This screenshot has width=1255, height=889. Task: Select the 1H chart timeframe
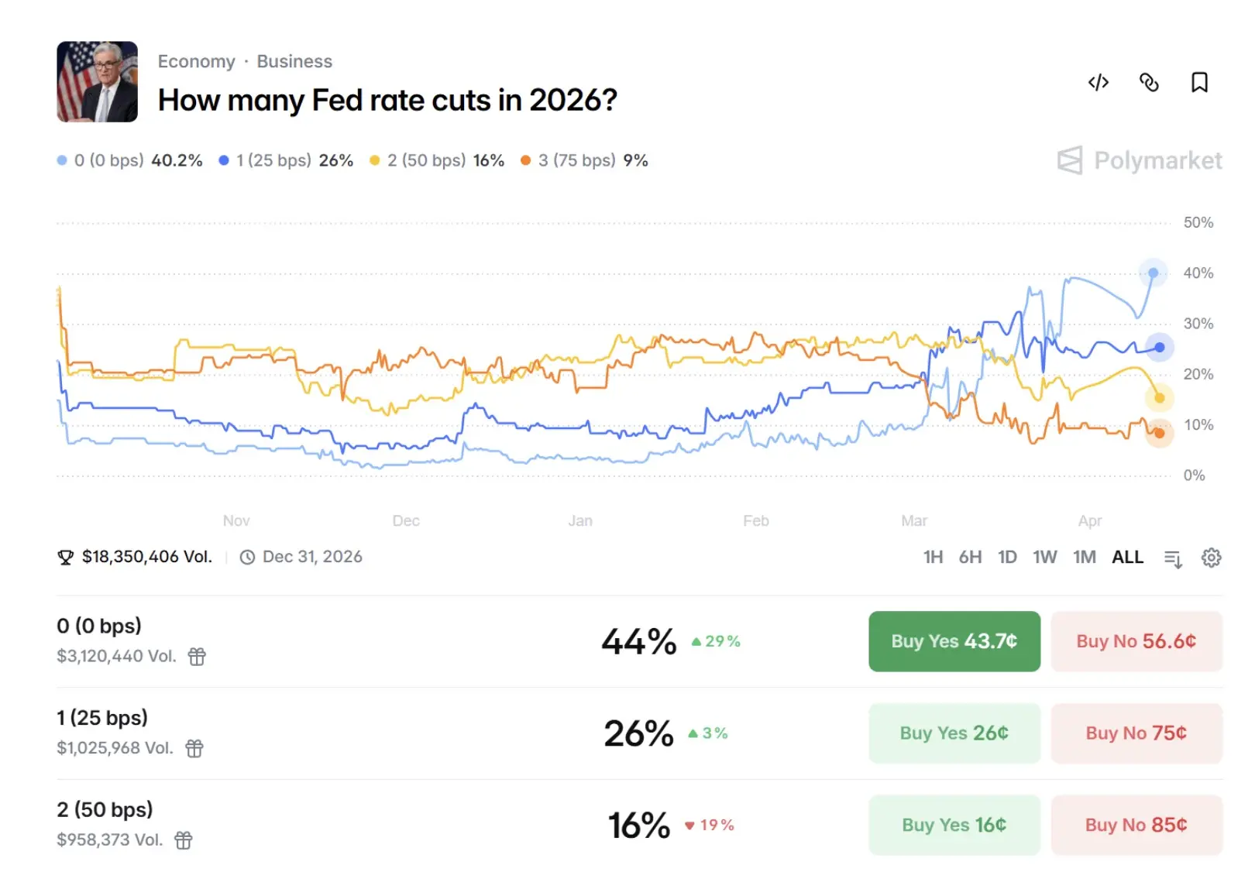pos(933,557)
